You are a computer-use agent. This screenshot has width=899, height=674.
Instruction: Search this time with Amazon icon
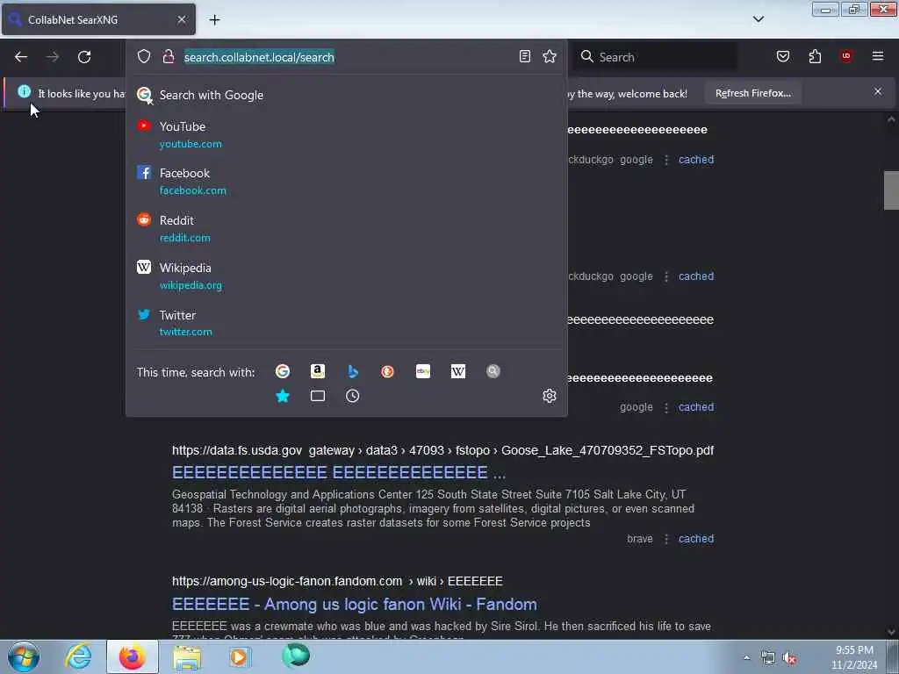[318, 371]
